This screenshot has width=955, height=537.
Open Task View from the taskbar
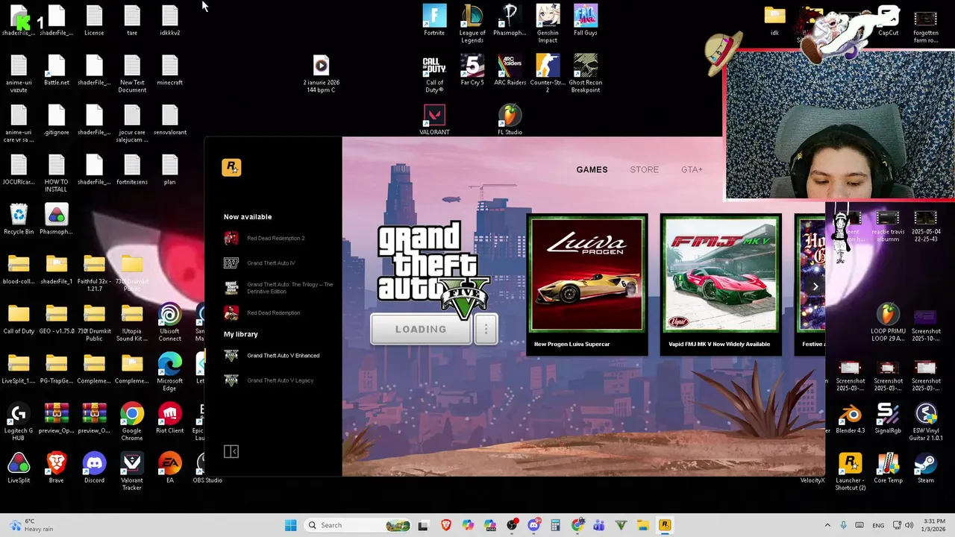click(x=423, y=525)
